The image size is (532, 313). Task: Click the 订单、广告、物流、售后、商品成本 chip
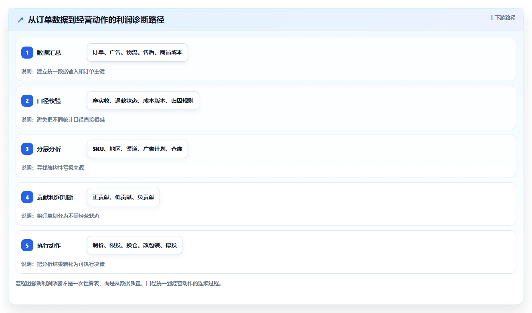pyautogui.click(x=138, y=53)
